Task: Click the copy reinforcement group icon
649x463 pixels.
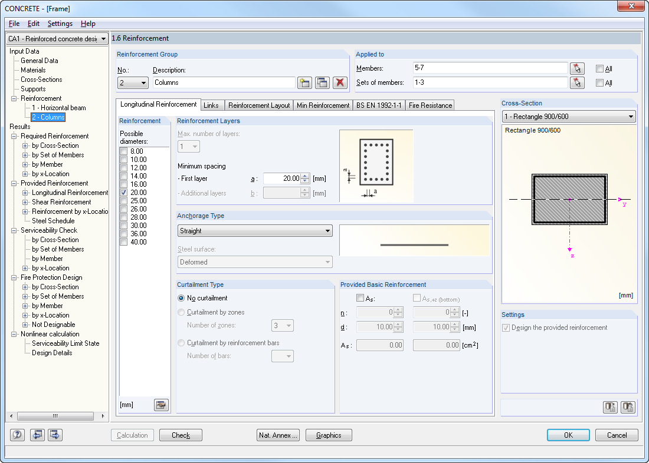Action: click(322, 82)
